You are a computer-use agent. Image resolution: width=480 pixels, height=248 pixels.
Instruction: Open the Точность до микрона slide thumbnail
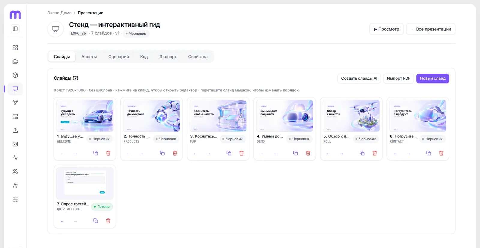click(x=151, y=116)
